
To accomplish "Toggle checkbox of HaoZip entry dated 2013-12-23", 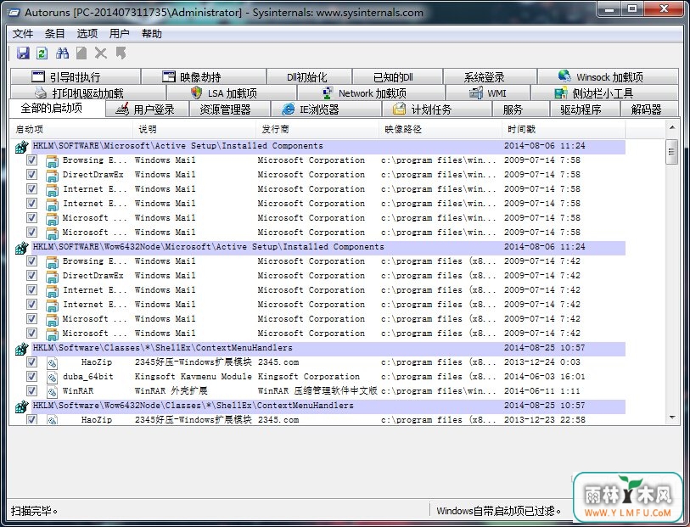I will [31, 419].
